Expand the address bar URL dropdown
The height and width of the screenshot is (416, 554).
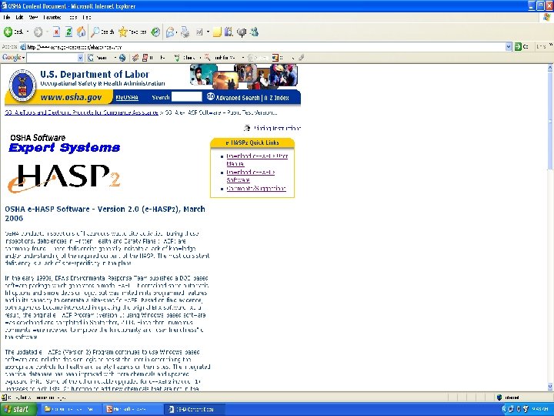[509, 47]
